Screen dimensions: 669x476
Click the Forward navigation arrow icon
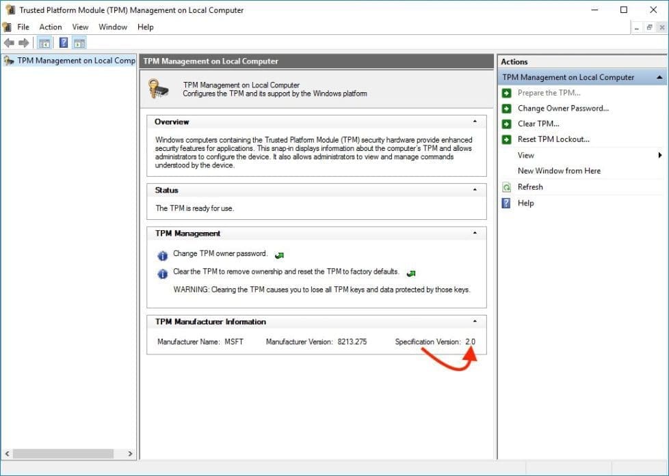coord(25,42)
